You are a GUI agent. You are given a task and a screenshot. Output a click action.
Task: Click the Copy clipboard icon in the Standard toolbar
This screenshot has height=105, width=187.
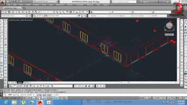(x=30, y=12)
